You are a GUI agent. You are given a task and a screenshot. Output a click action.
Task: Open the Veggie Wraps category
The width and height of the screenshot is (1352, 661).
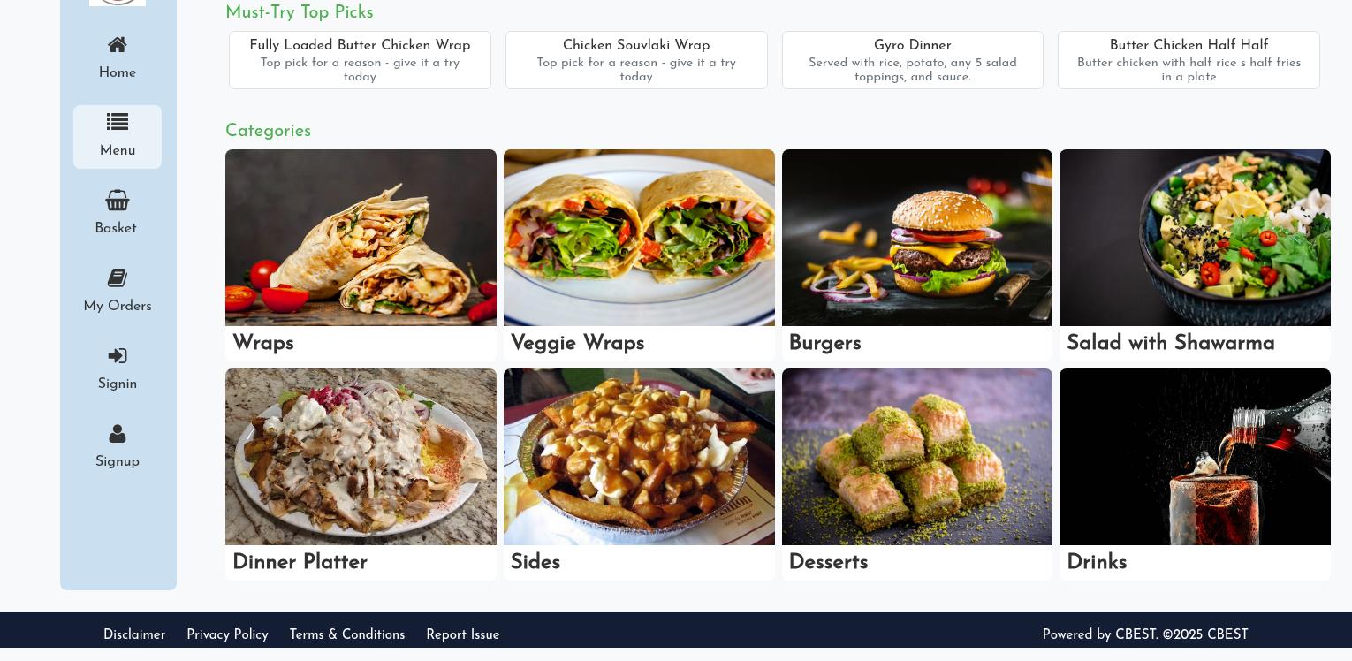639,255
